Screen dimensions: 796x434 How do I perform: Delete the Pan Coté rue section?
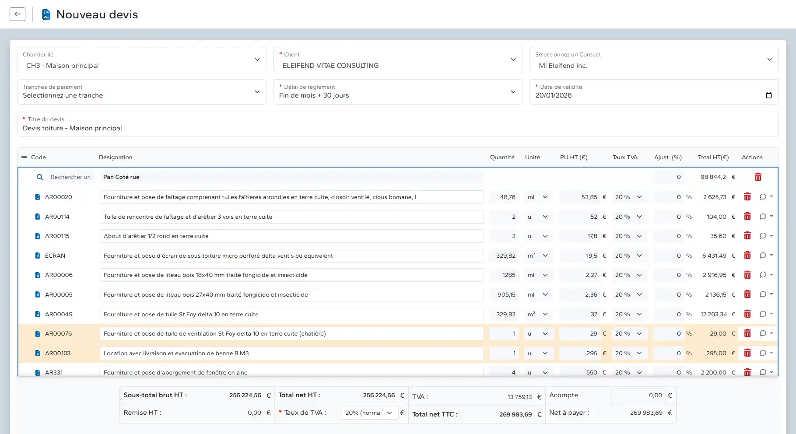pos(758,177)
